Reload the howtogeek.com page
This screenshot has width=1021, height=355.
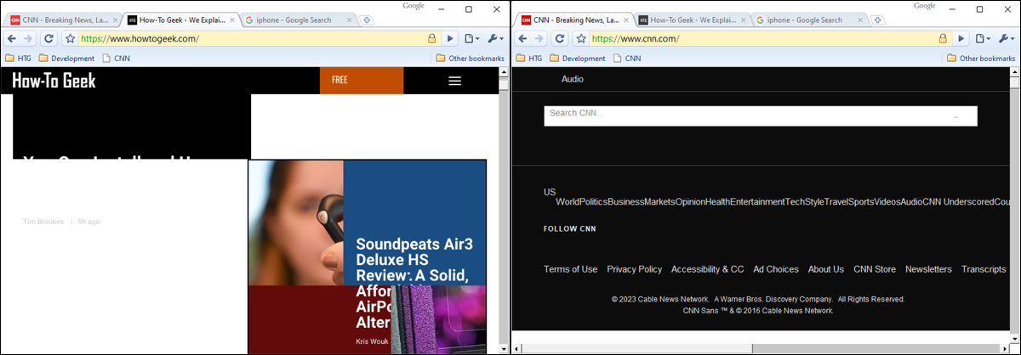tap(49, 38)
